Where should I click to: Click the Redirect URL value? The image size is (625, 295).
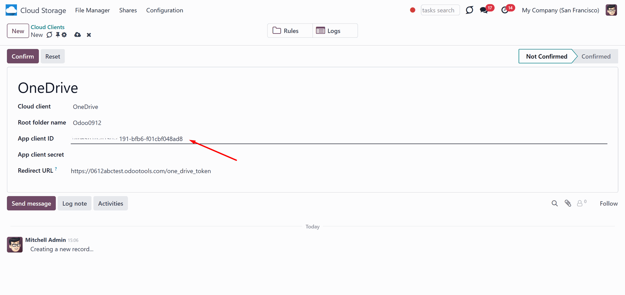[141, 171]
